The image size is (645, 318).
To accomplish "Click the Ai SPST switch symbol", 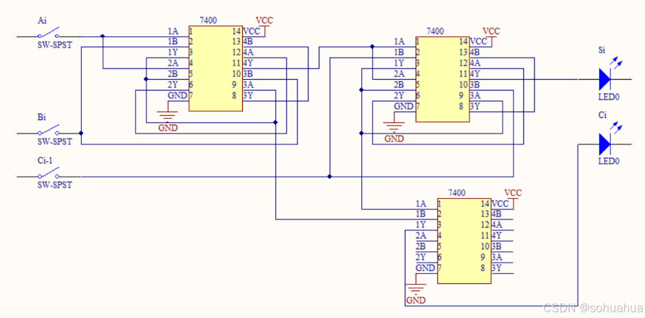I will coord(48,34).
